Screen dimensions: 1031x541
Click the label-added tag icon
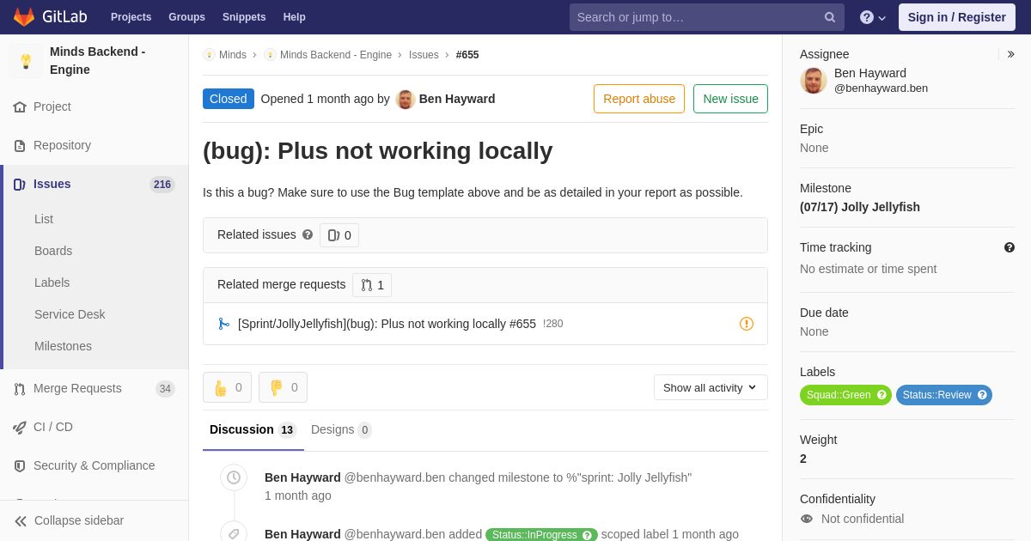tap(234, 534)
